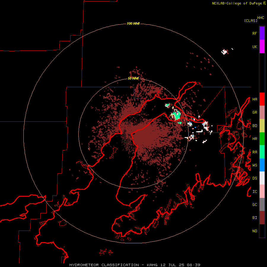Screen dimensions: 267x267
Task: Click the GR legend label
Action: click(x=255, y=112)
